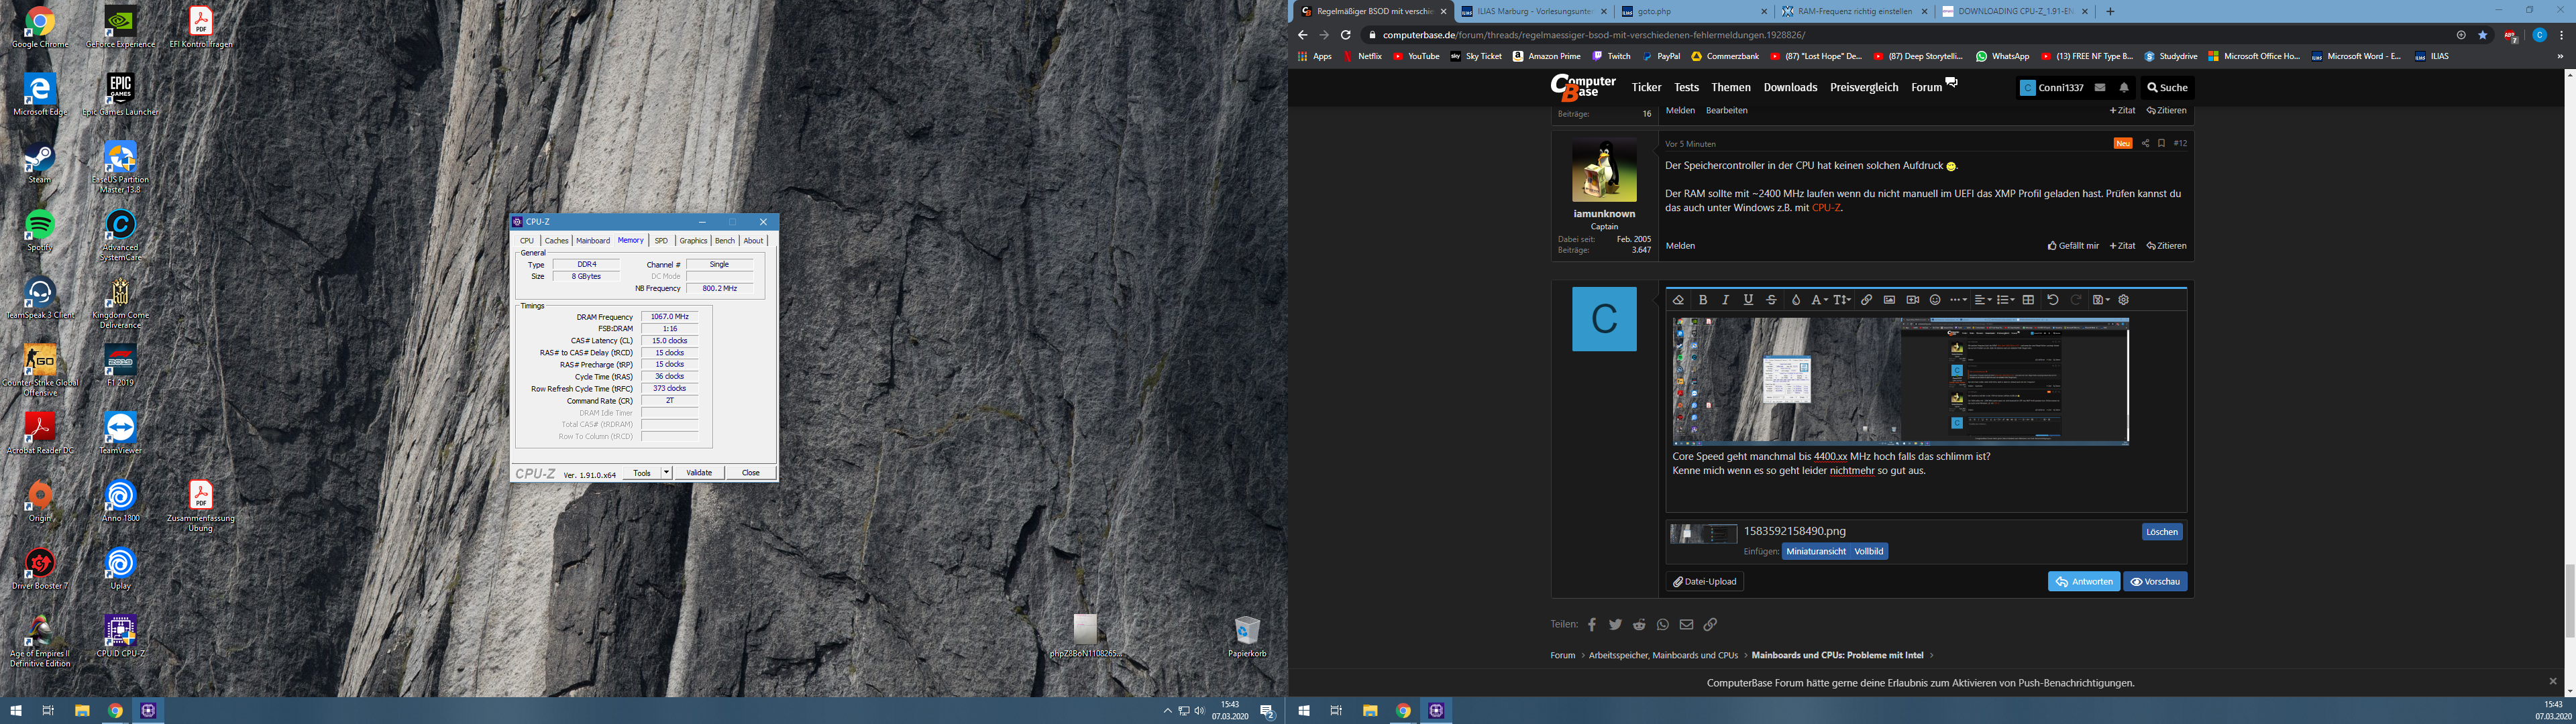Click the undo arrow in the editor
The width and height of the screenshot is (2576, 724).
point(2053,300)
